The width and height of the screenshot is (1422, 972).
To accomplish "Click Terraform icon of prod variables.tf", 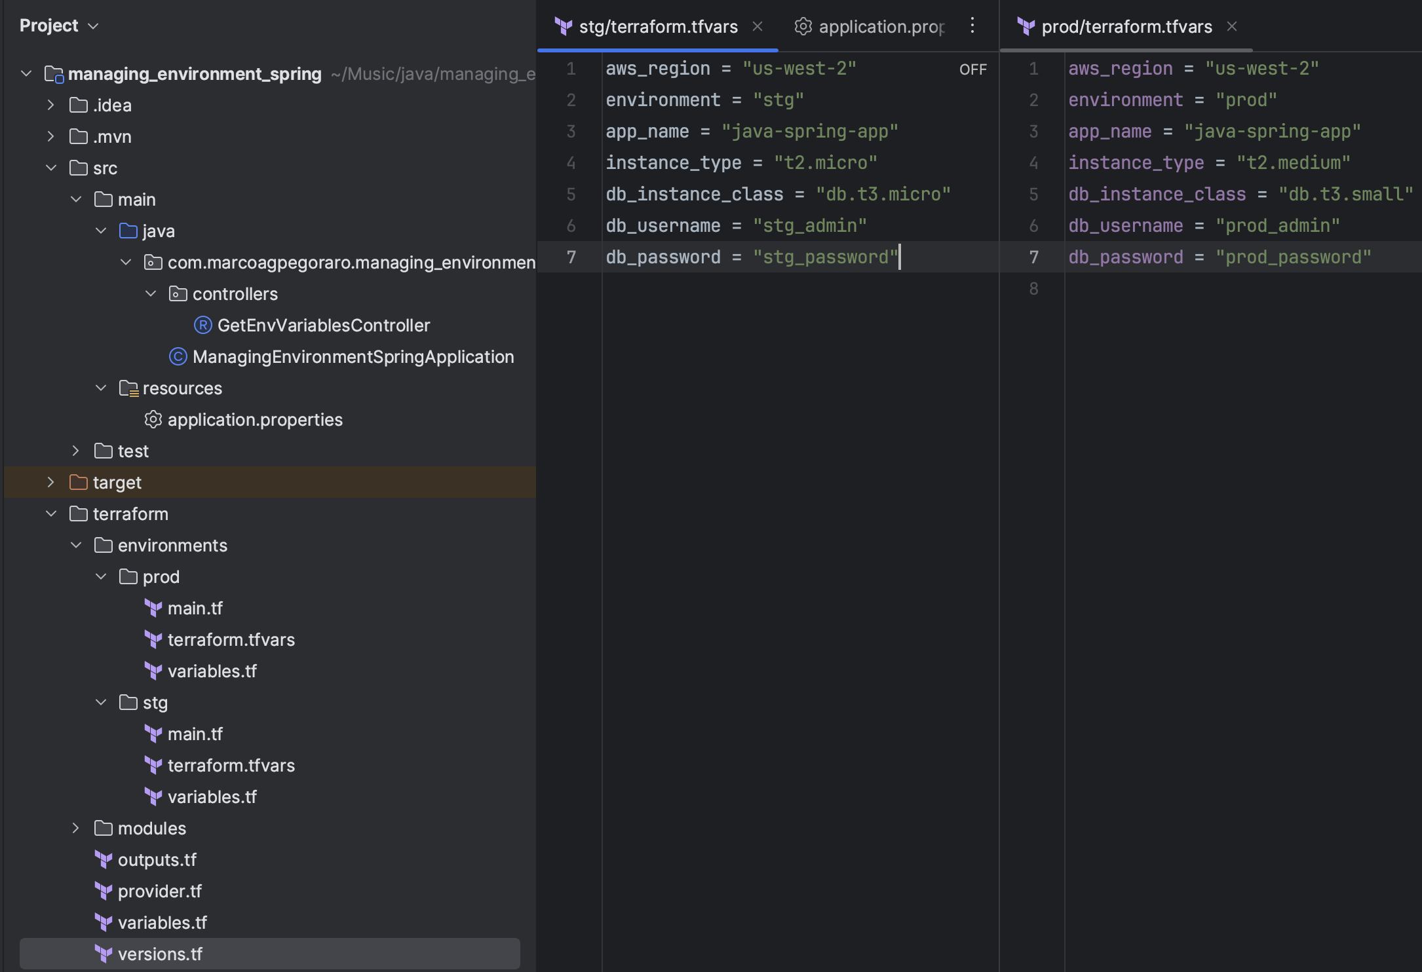I will 153,671.
